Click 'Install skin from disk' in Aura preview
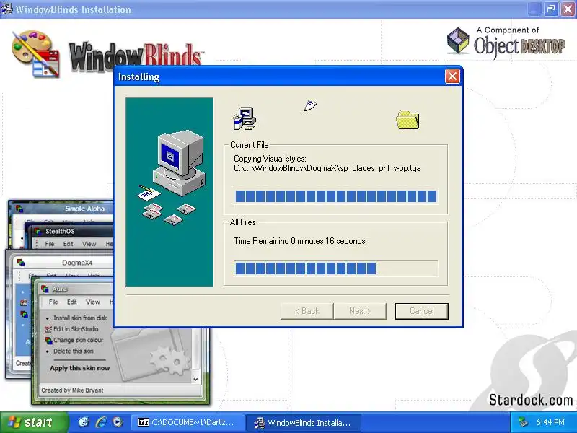Image resolution: width=577 pixels, height=433 pixels. [x=80, y=318]
